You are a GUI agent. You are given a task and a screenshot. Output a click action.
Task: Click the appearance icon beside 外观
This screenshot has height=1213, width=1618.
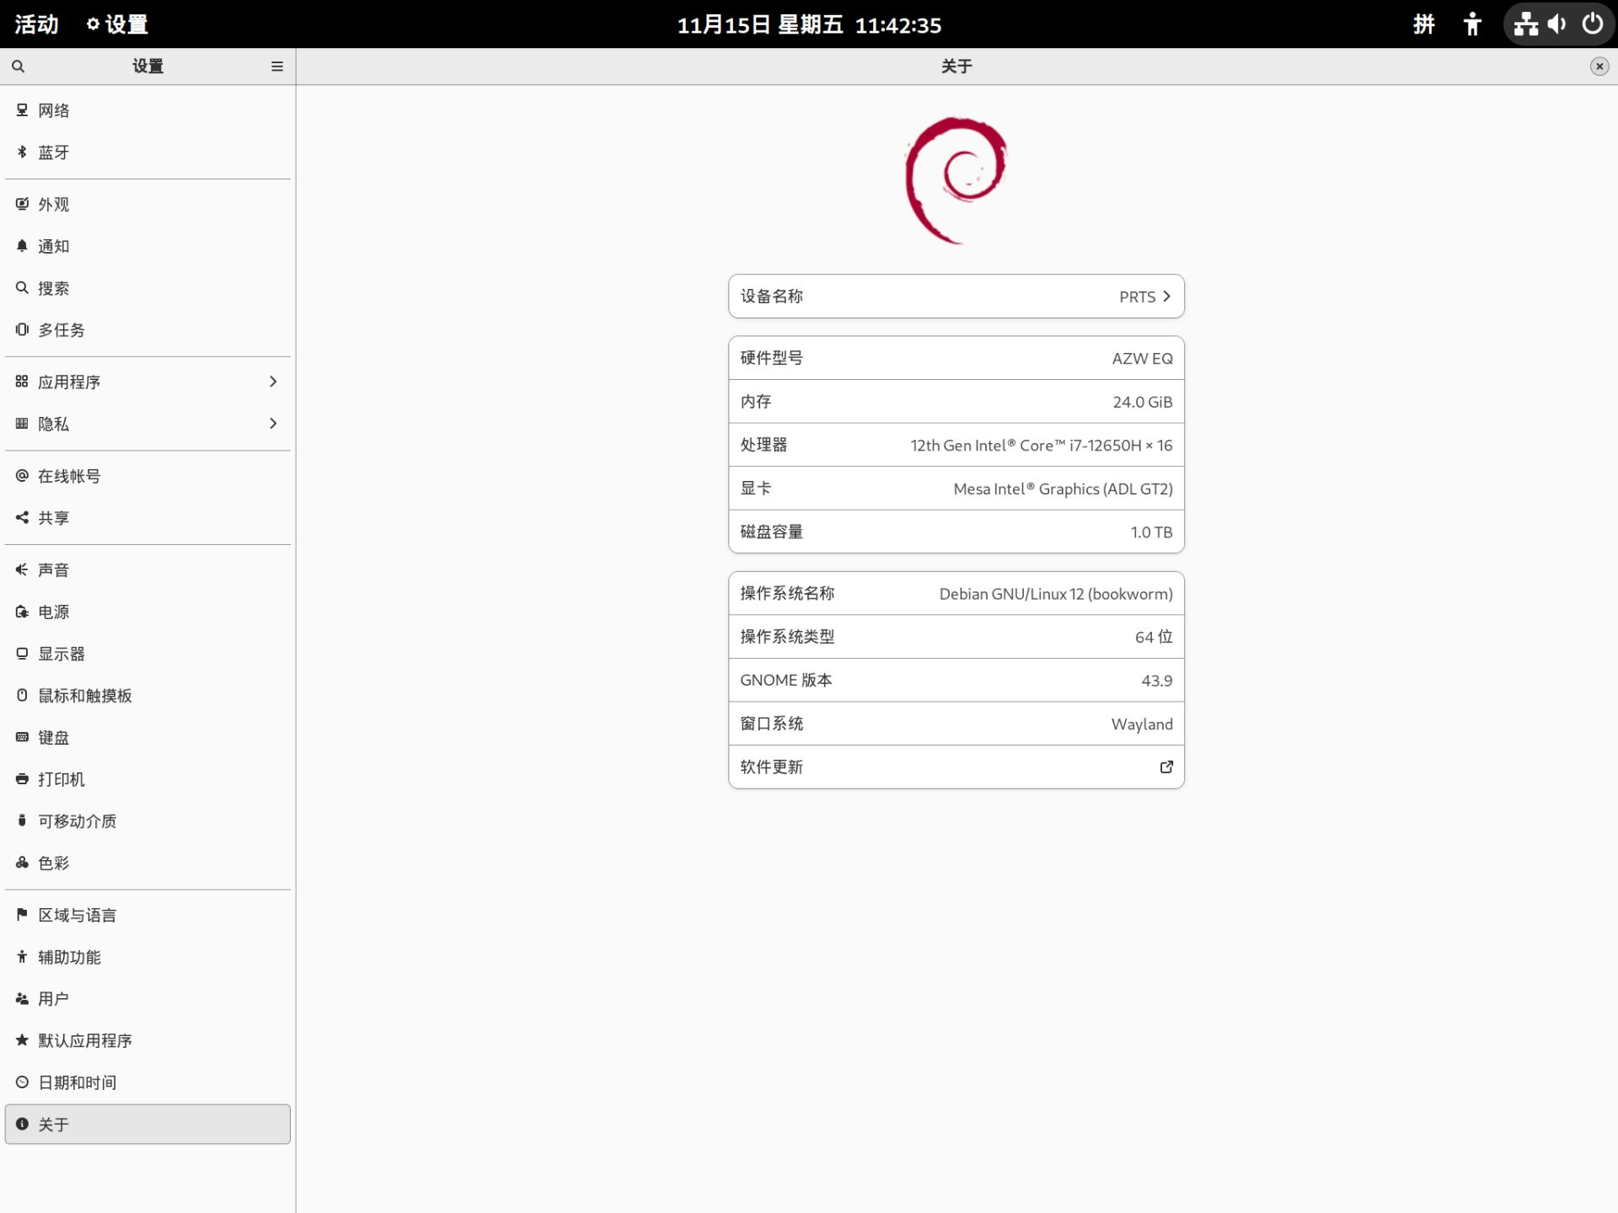click(x=22, y=204)
